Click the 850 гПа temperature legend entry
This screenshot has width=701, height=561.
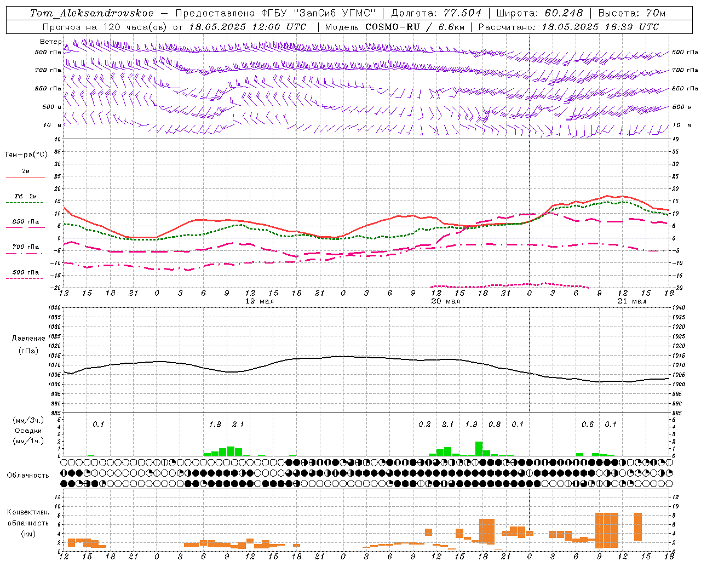tap(25, 222)
